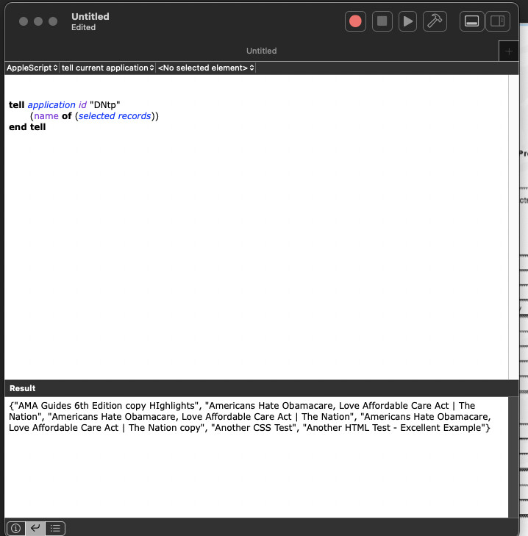Expand the 'tell current application' popup
The image size is (528, 536).
(x=107, y=68)
